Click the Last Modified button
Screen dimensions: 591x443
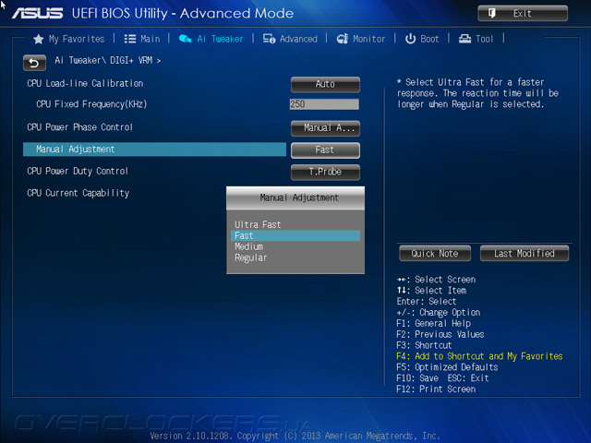click(525, 254)
